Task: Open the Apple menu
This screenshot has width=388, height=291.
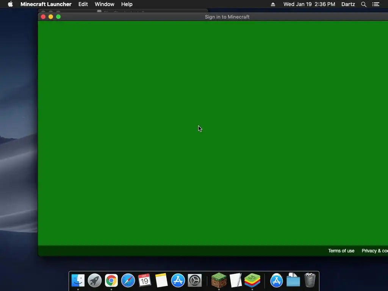Action: tap(10, 4)
